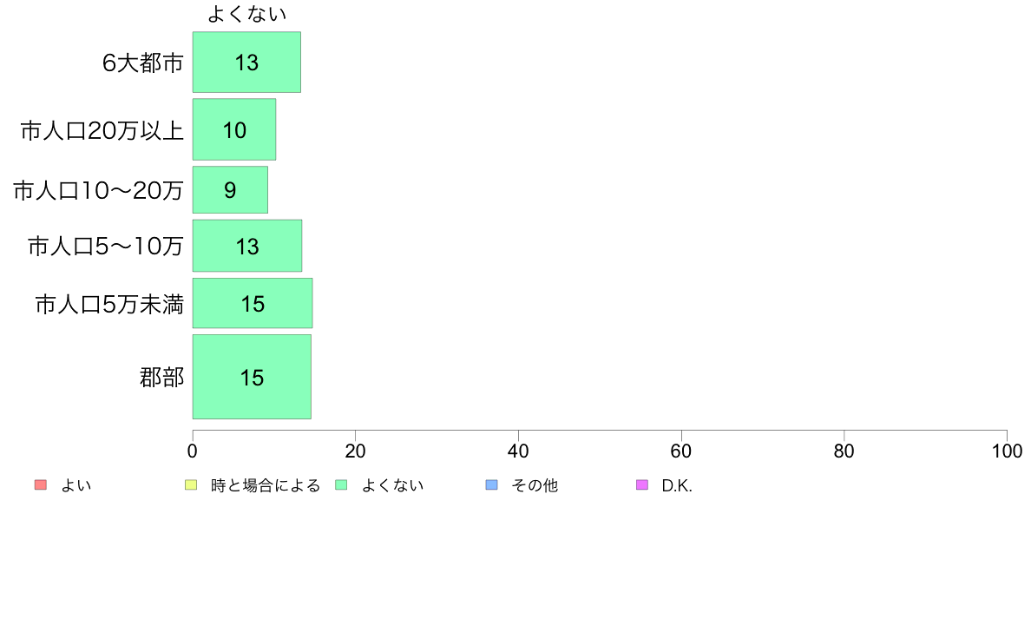The width and height of the screenshot is (1031, 639).
Task: Click the 市人口5万未満 category label
Action: click(x=109, y=305)
